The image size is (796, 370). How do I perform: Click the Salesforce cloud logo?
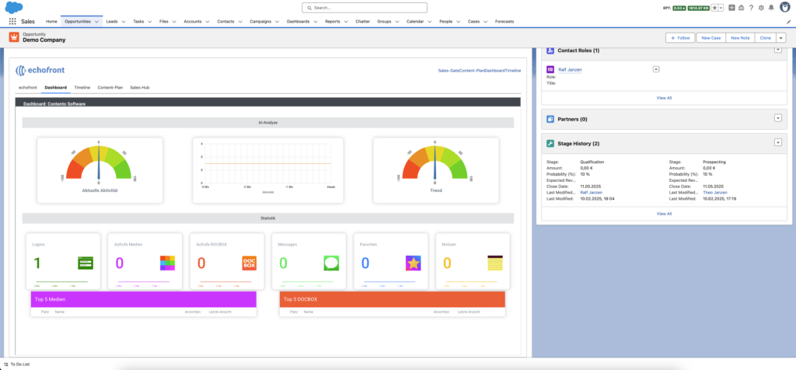pos(14,8)
